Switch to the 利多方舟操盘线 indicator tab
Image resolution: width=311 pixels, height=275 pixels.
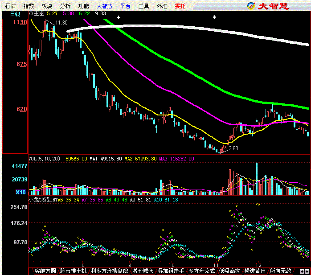coord(109,271)
